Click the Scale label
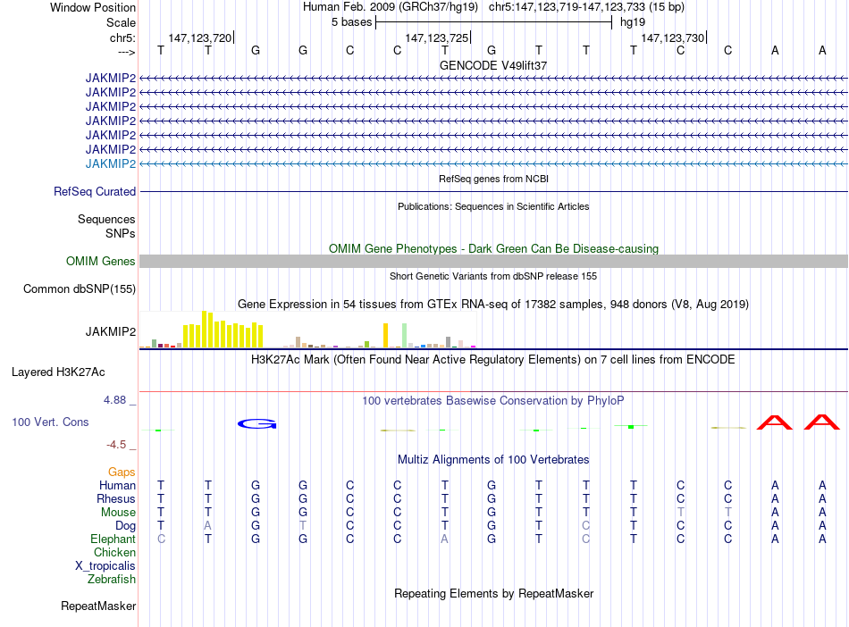Screen dimensions: 849x627 pyautogui.click(x=122, y=22)
